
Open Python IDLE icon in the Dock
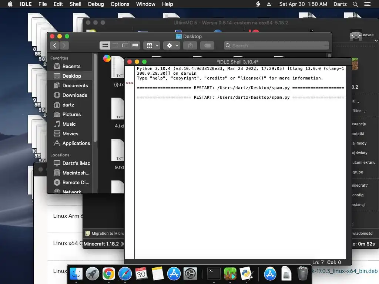pyautogui.click(x=246, y=274)
